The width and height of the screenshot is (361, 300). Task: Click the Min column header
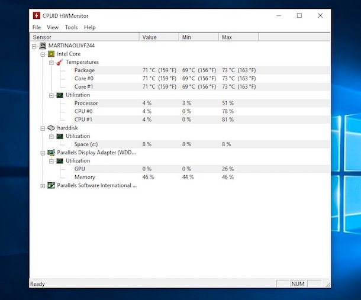click(199, 37)
